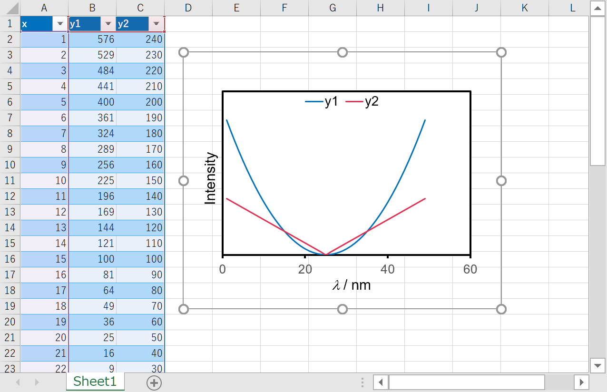The image size is (607, 392).
Task: Click the vertical scrollbar thumb
Action: (x=597, y=90)
